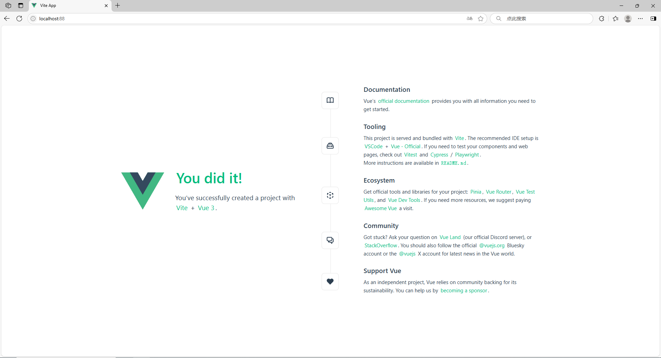Screen dimensions: 661x358
Task: Open the Vite link in Tooling section
Action: (459, 138)
